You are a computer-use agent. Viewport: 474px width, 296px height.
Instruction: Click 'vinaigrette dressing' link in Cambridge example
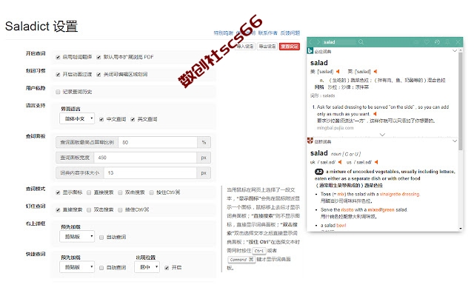coord(400,194)
